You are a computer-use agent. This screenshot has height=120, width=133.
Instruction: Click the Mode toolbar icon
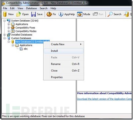80,14
